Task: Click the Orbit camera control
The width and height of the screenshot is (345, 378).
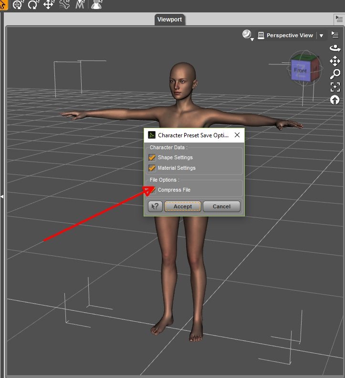Action: (335, 48)
